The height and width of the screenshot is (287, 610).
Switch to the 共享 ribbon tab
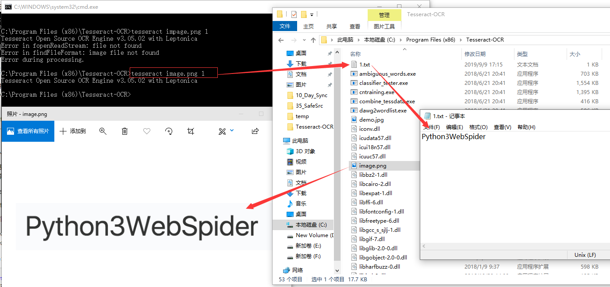[x=332, y=26]
